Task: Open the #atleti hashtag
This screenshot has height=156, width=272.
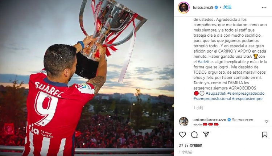Action: [203, 62]
